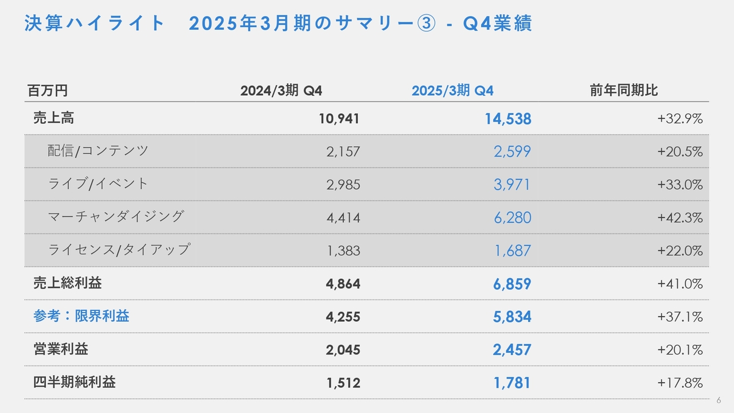The image size is (734, 413).
Task: Select the 2025/3期 Q4 column header
Action: tap(452, 91)
